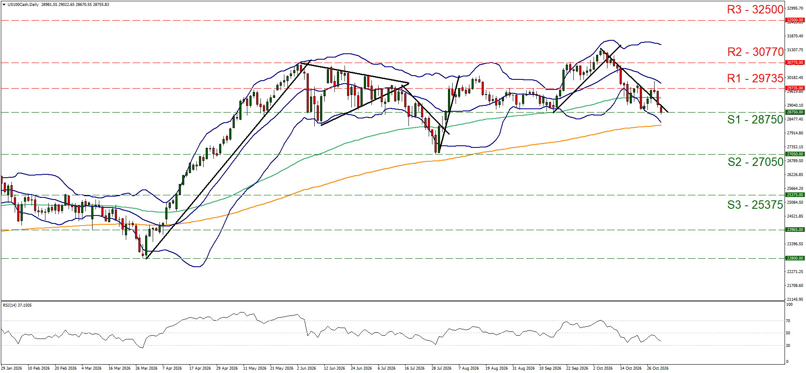Viewport: 806px width, 373px height.
Task: Click the R3 - 32500 resistance label
Action: point(755,10)
